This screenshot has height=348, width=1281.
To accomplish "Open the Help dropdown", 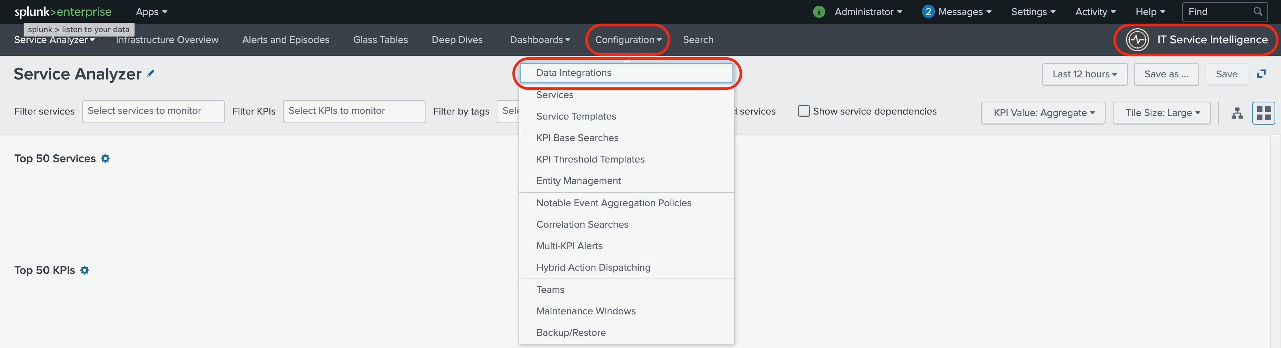I will pyautogui.click(x=1150, y=11).
